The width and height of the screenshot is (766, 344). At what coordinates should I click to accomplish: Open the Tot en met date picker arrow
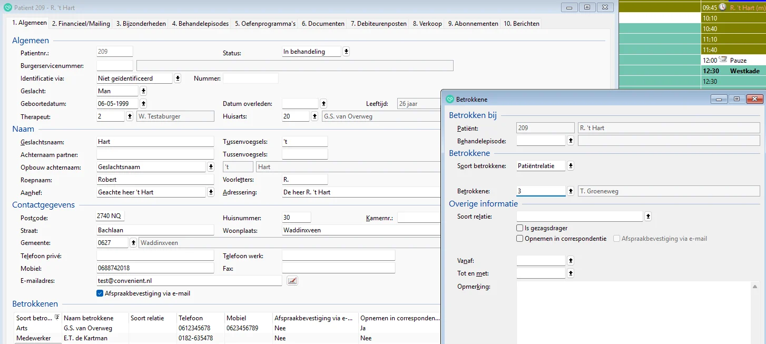click(x=570, y=273)
